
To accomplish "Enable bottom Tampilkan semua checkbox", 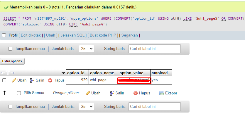I will (x=10, y=107).
